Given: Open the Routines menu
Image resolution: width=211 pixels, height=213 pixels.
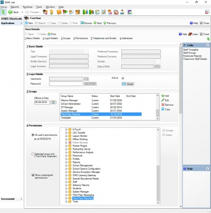Looking at the screenshot, I should 27,7.
